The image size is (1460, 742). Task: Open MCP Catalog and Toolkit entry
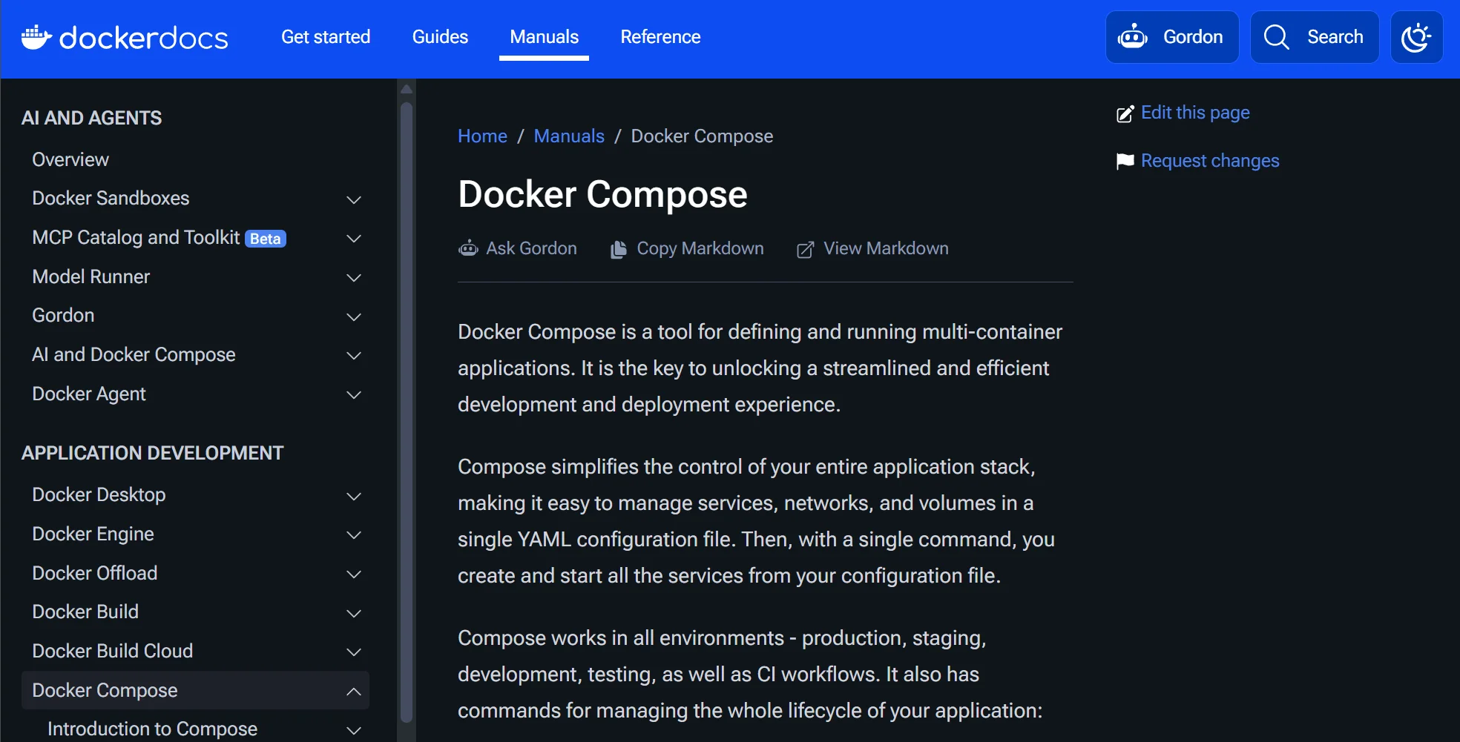pos(136,237)
